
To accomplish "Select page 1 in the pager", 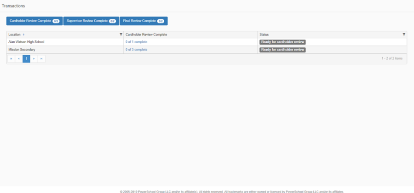I will click(x=26, y=59).
